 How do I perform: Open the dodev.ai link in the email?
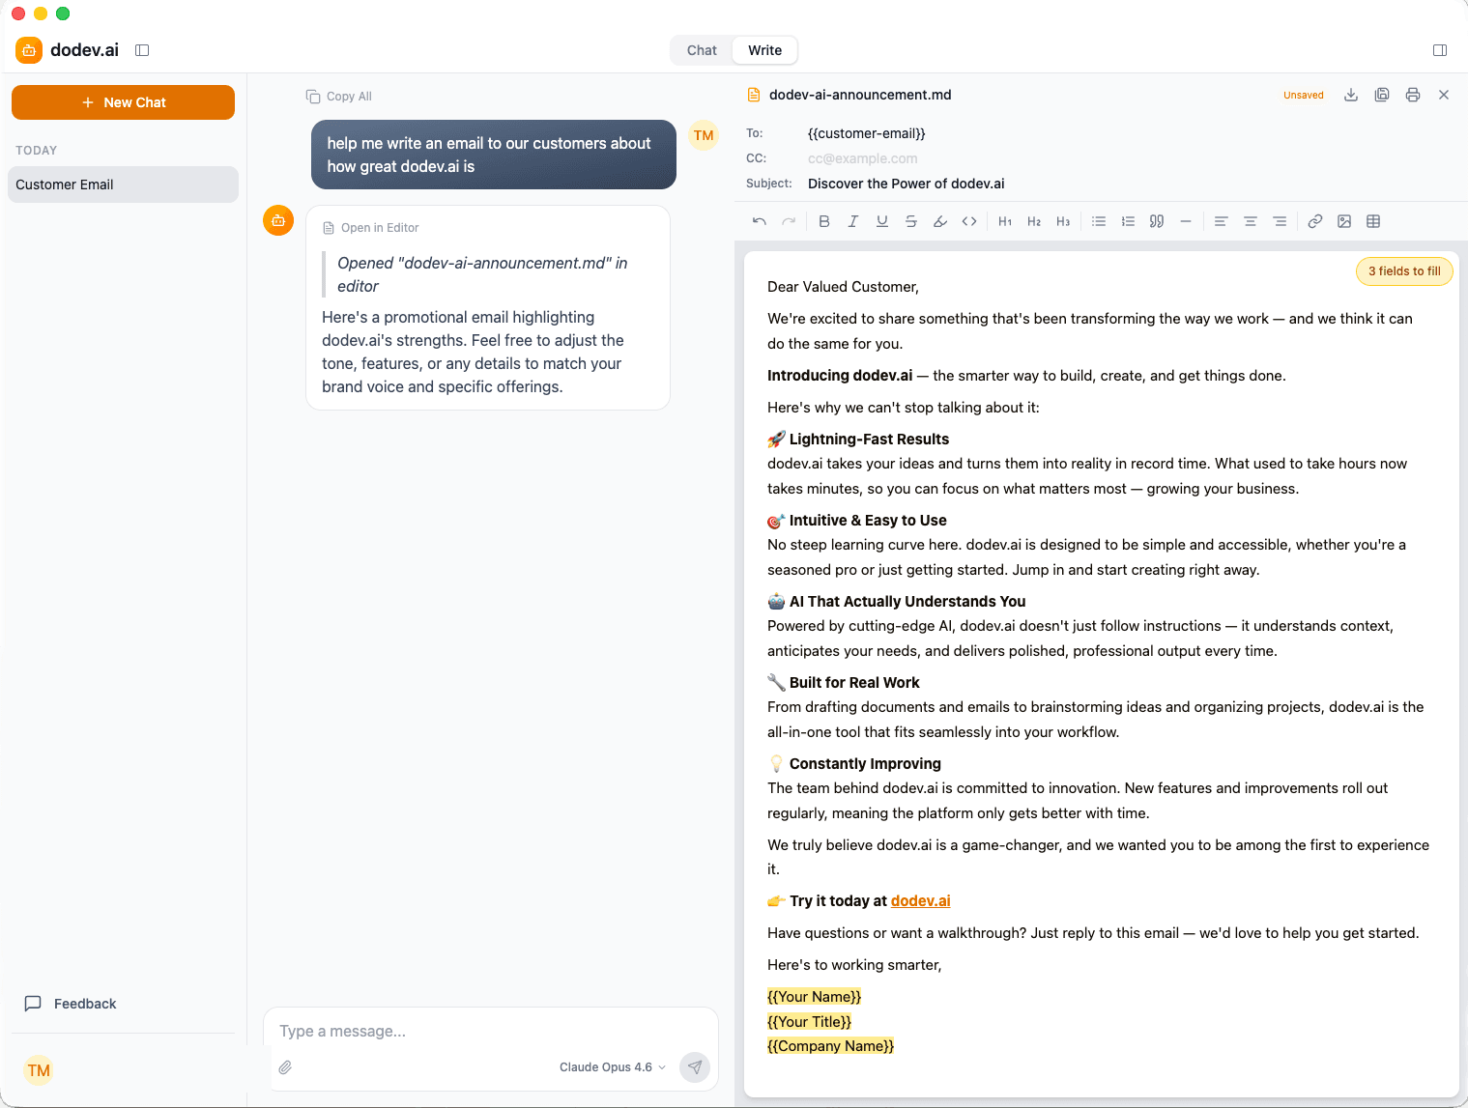919,900
